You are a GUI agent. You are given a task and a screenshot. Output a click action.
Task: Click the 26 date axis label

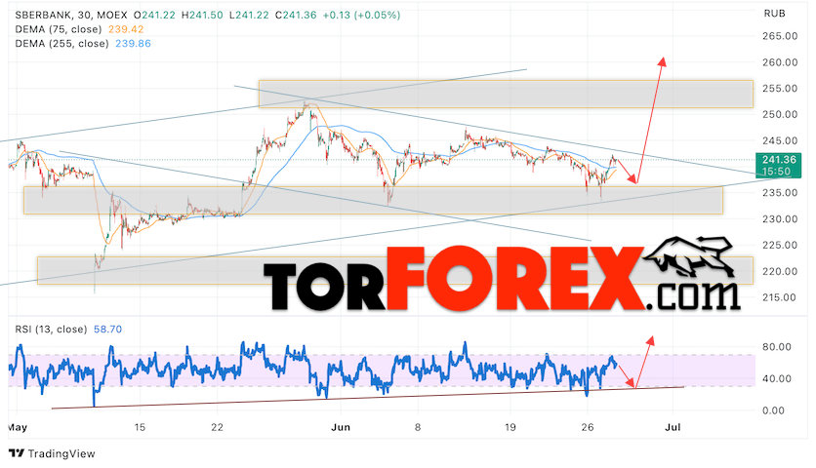[588, 427]
